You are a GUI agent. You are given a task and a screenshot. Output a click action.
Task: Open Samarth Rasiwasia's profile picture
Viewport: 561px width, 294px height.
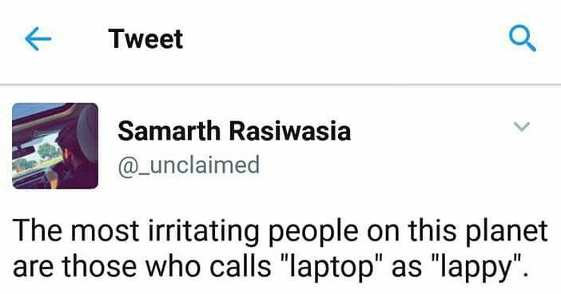55,145
